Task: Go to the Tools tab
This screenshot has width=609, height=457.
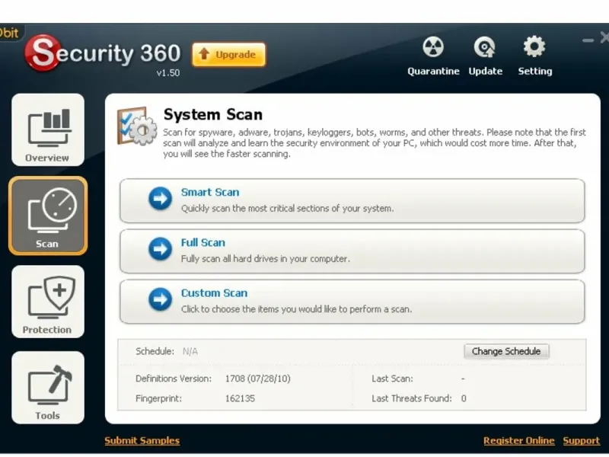Action: (48, 388)
